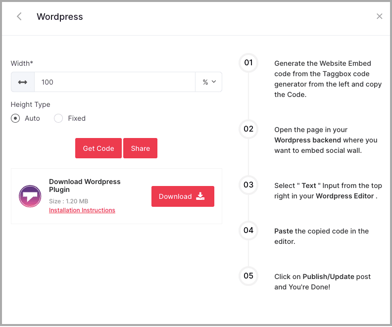
Task: Select the step 04 number badge
Action: pyautogui.click(x=248, y=231)
